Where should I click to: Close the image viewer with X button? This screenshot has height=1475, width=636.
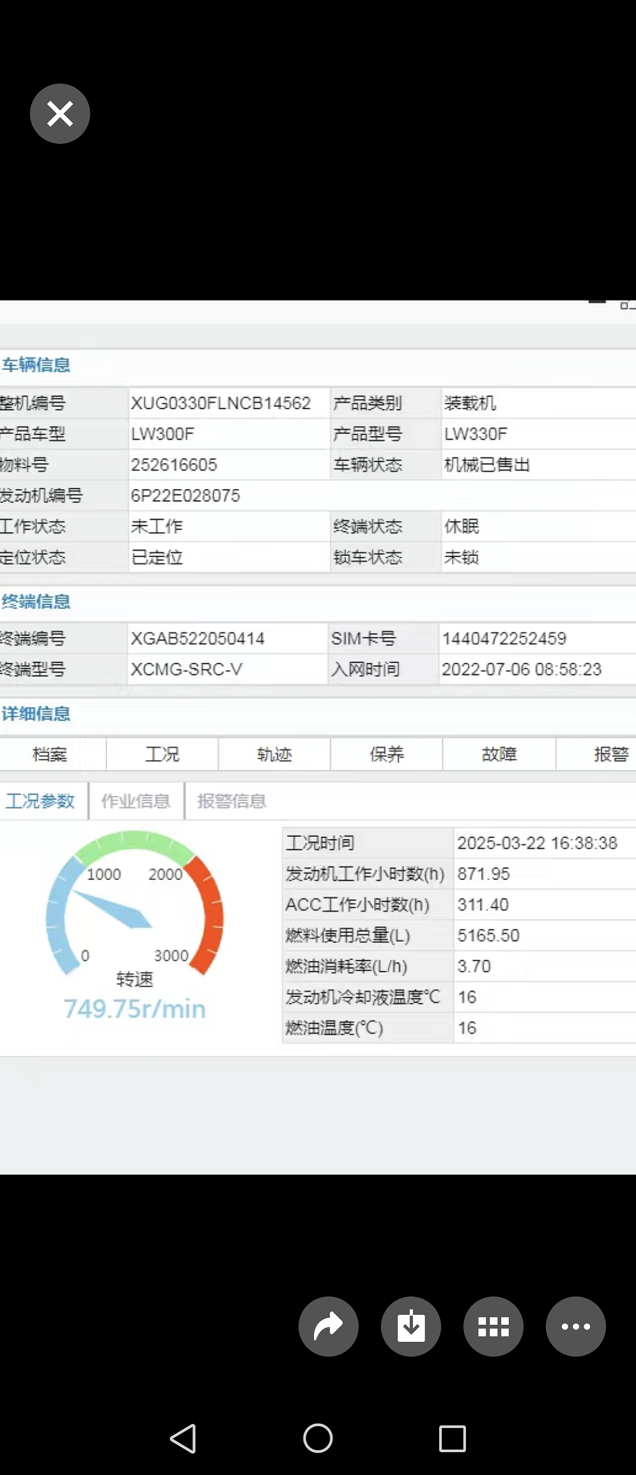click(60, 114)
